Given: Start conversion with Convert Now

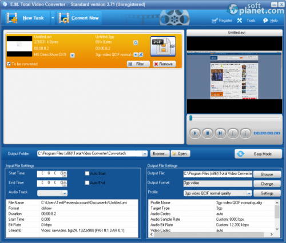Looking at the screenshot, I should pyautogui.click(x=80, y=18).
